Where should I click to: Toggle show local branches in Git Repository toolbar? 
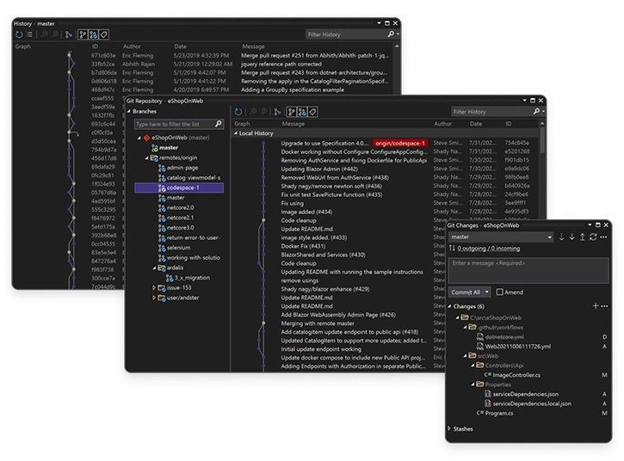click(x=292, y=112)
